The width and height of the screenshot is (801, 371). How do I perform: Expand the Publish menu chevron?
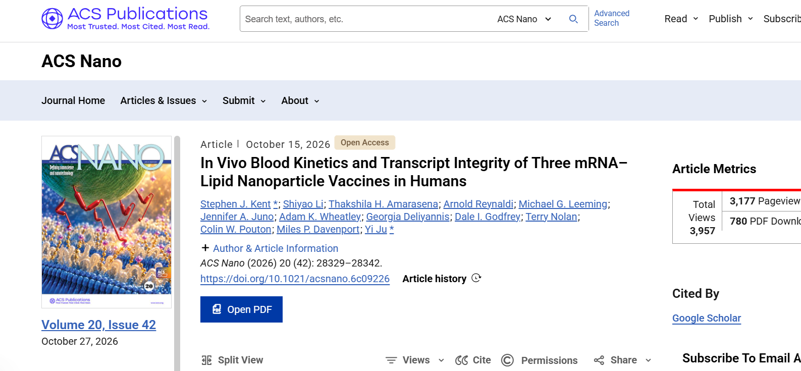tap(751, 19)
